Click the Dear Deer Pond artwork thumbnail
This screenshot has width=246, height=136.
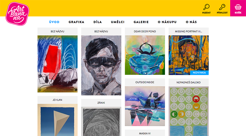(145, 55)
